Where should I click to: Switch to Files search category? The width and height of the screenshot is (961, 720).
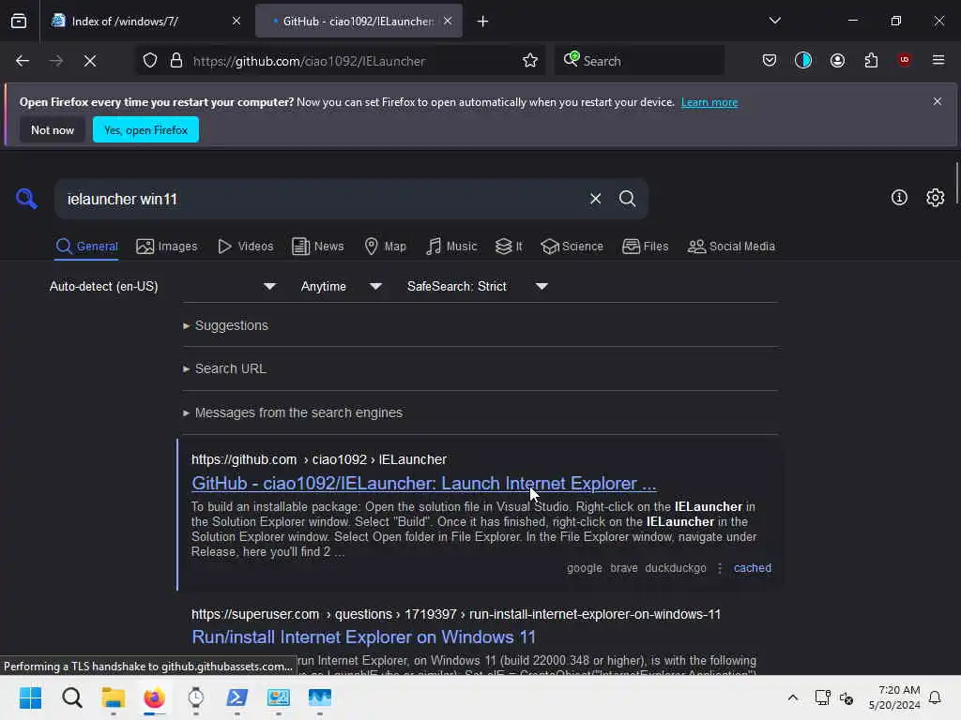(645, 247)
